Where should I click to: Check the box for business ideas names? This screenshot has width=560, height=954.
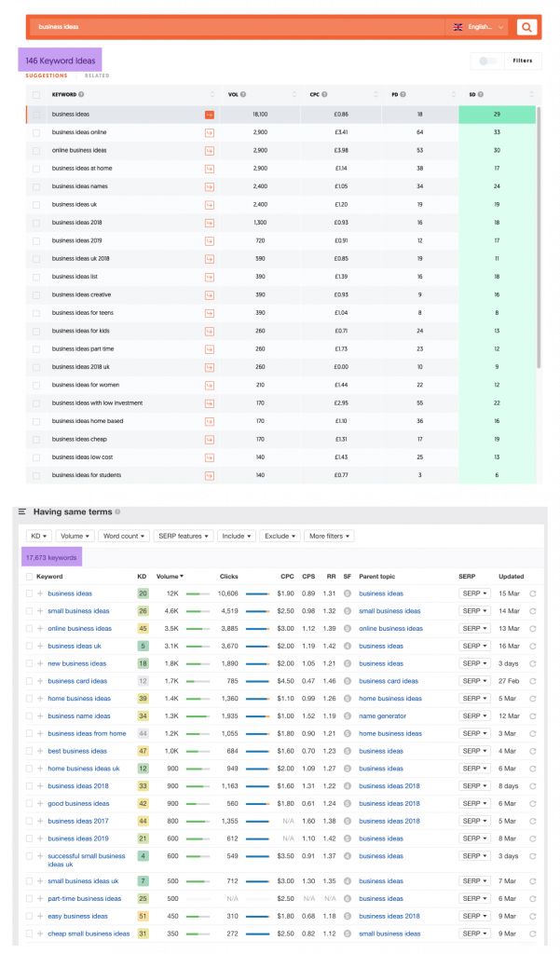tap(36, 185)
